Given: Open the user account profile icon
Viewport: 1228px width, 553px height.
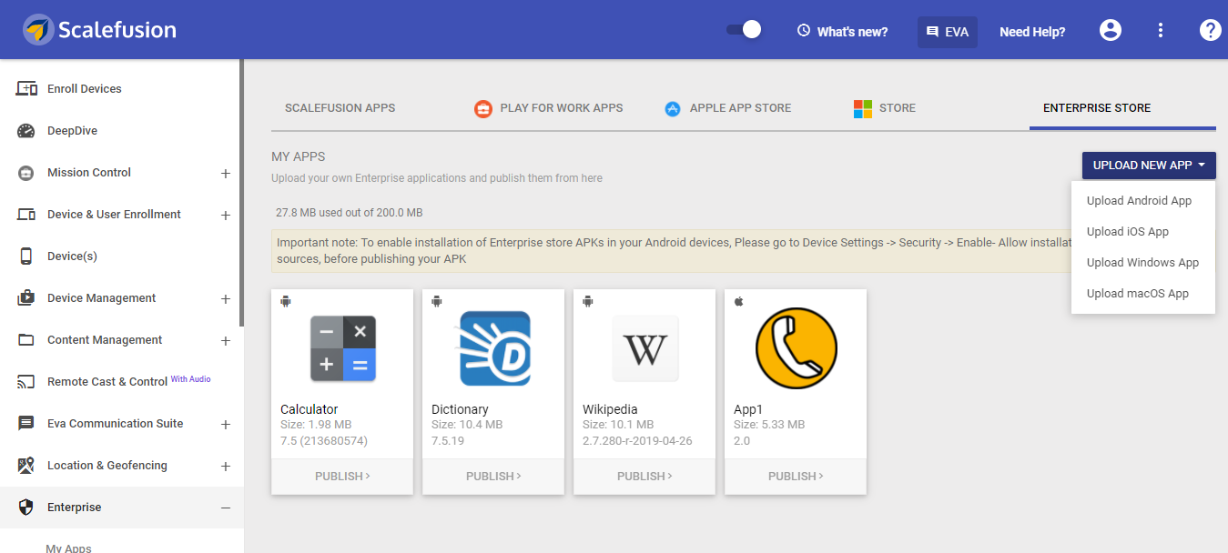Looking at the screenshot, I should pyautogui.click(x=1111, y=30).
